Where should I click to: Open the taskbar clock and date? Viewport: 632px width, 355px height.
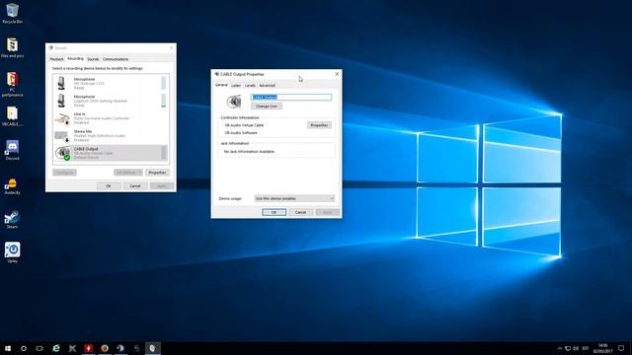(x=602, y=348)
